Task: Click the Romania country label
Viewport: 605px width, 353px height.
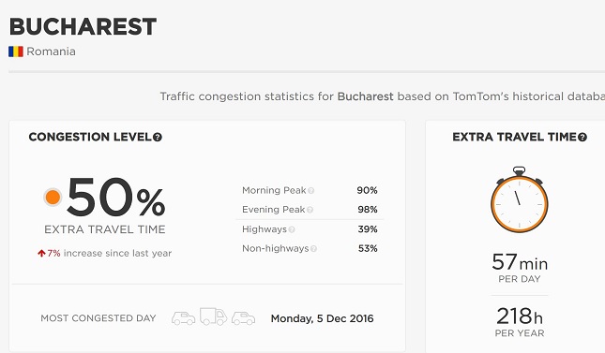Action: (51, 51)
